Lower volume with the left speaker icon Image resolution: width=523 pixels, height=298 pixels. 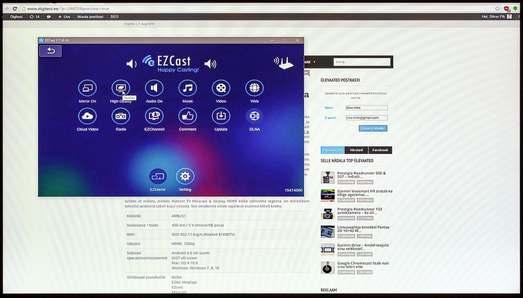tap(131, 64)
